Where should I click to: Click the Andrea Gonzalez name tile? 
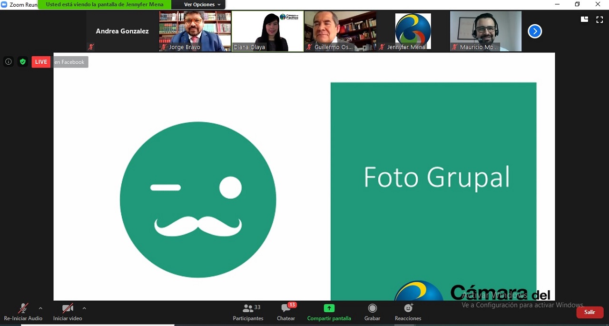122,31
